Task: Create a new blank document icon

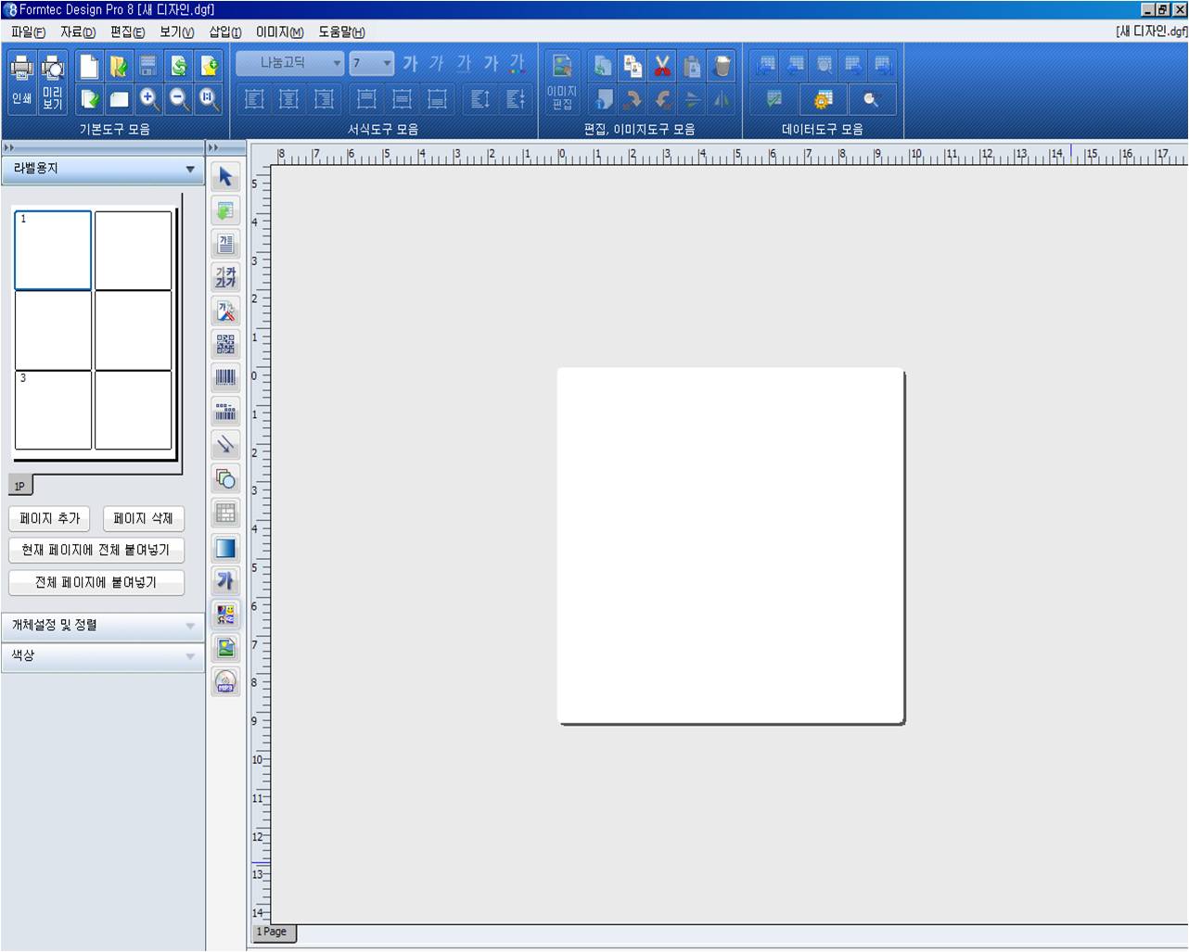Action: coord(89,66)
